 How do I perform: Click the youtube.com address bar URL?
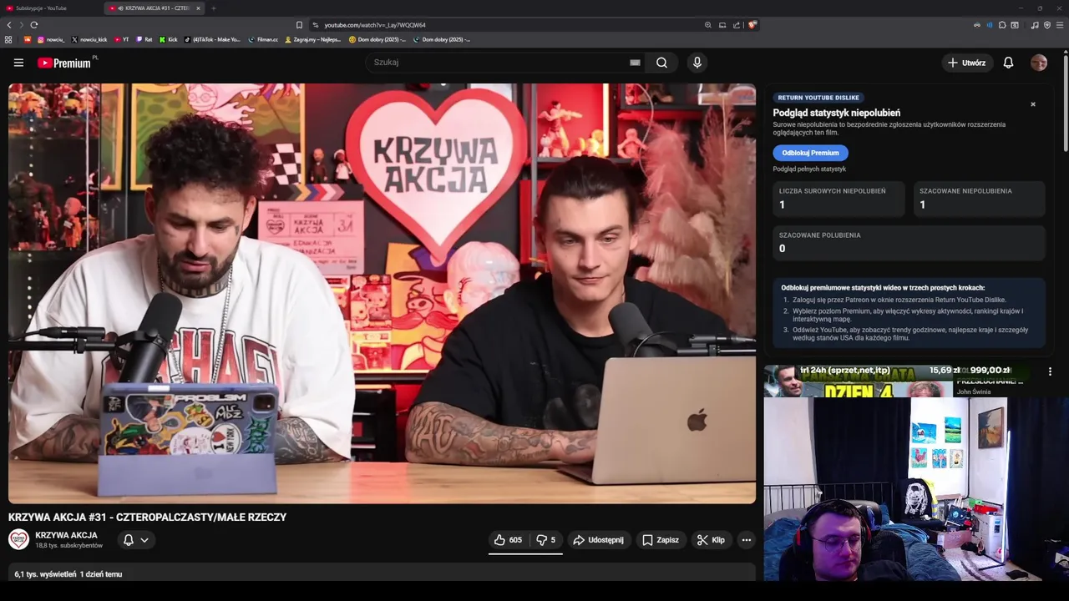click(375, 25)
